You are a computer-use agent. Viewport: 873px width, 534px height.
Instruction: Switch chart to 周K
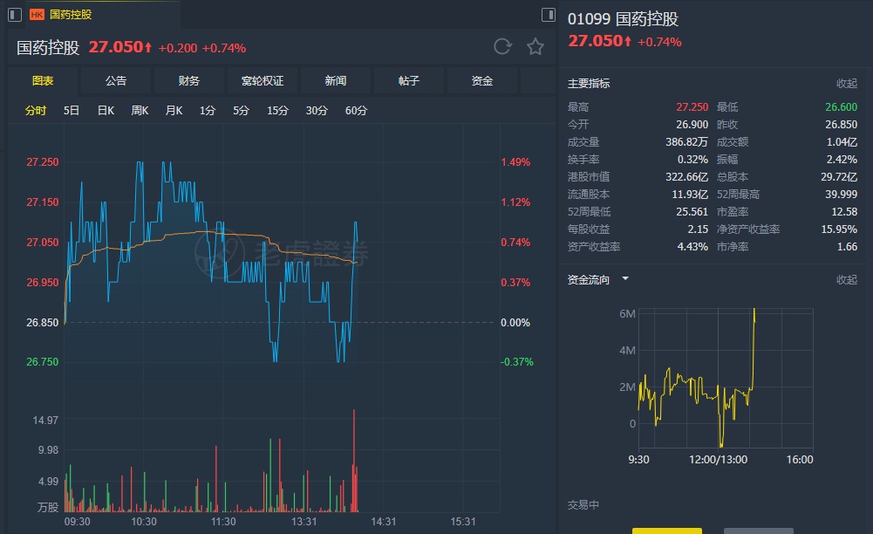click(x=140, y=110)
